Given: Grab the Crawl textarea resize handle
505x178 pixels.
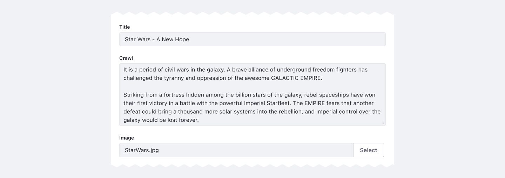Looking at the screenshot, I should point(383,123).
